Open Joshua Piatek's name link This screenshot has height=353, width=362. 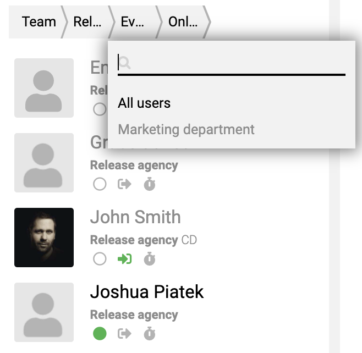(x=147, y=292)
